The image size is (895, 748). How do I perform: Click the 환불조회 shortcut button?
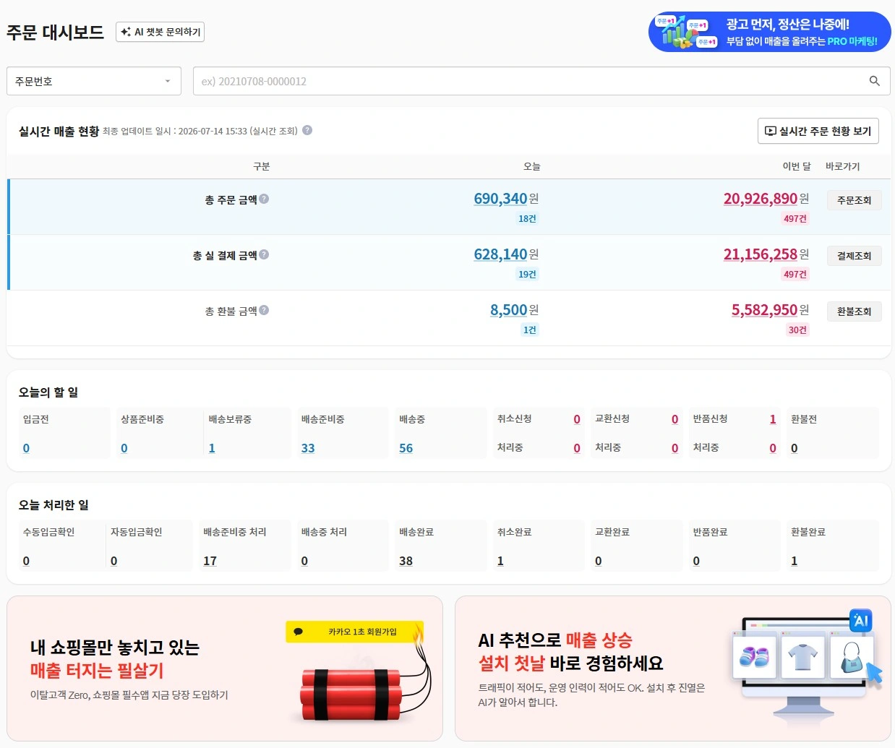854,311
